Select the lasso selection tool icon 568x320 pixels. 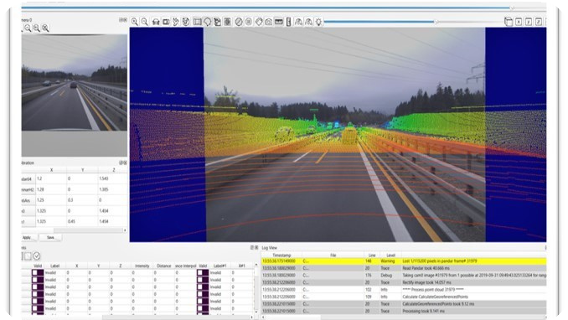point(208,22)
